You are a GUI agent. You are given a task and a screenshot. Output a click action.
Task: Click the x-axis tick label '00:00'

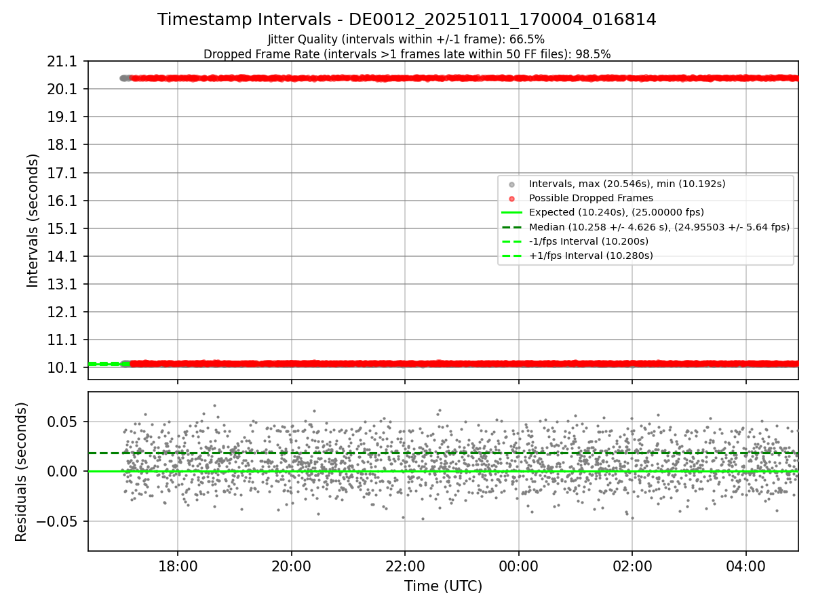coord(519,565)
